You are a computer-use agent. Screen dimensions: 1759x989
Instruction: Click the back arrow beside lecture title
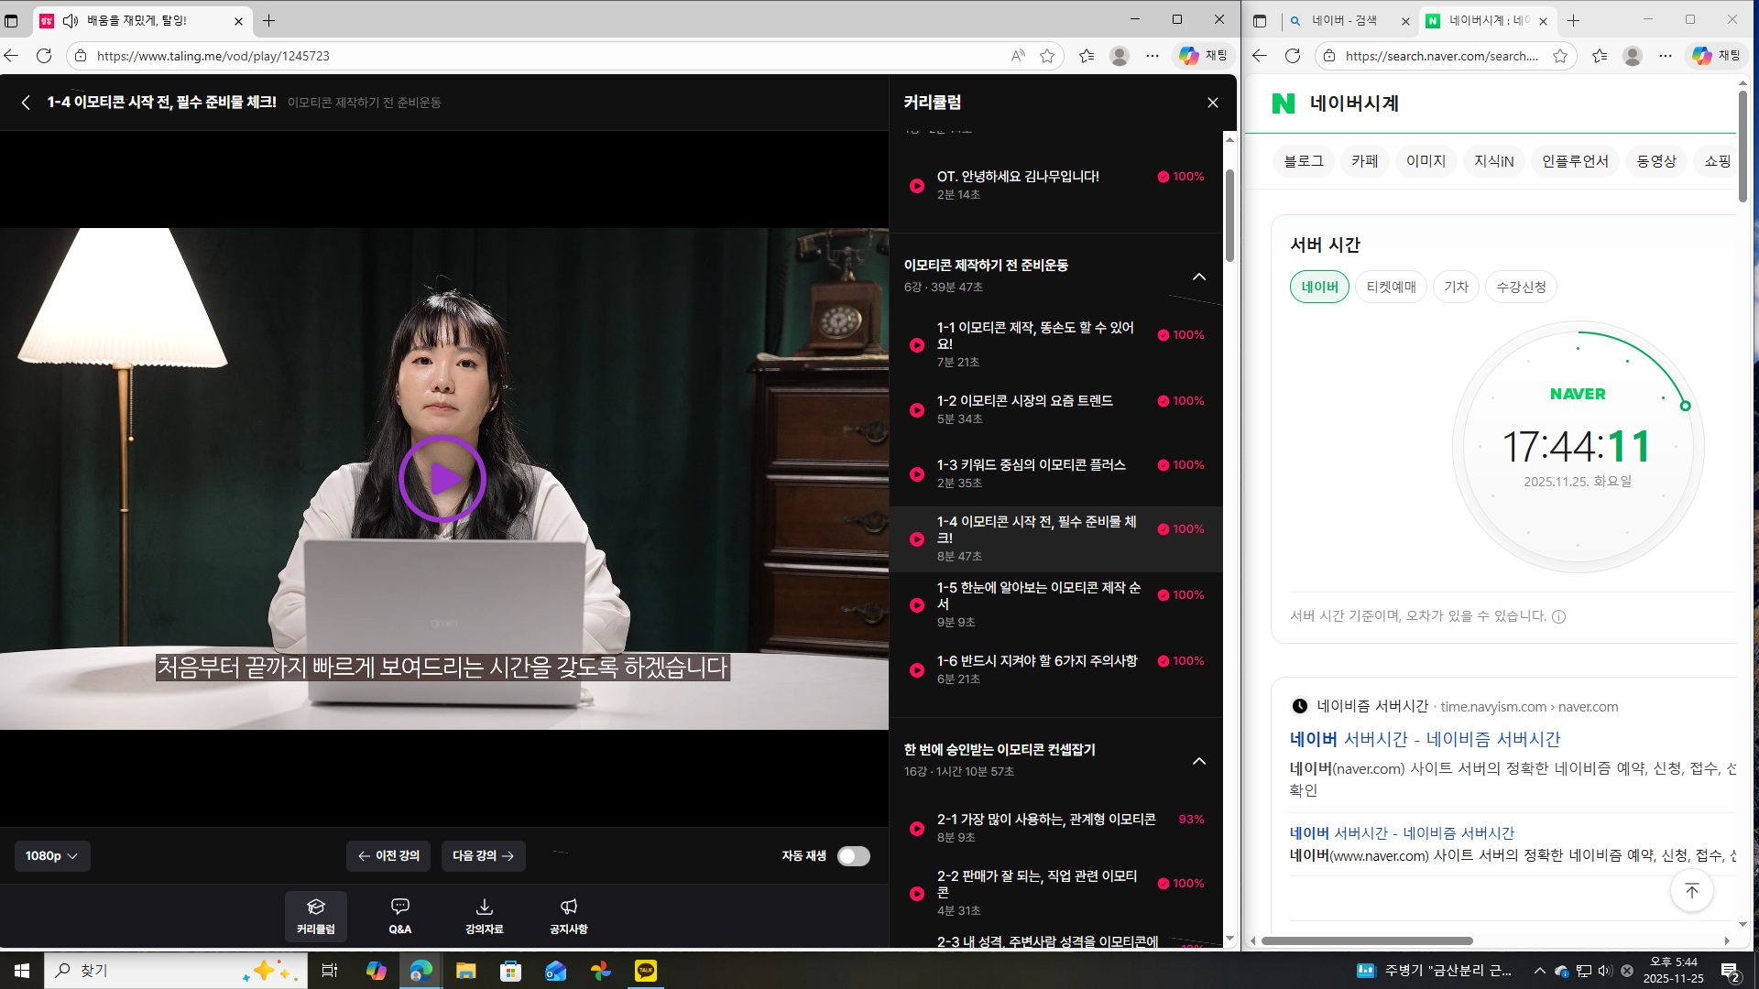coord(26,103)
